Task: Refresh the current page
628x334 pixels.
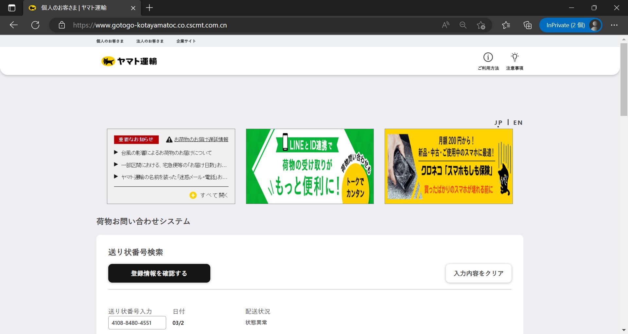Action: click(x=35, y=25)
